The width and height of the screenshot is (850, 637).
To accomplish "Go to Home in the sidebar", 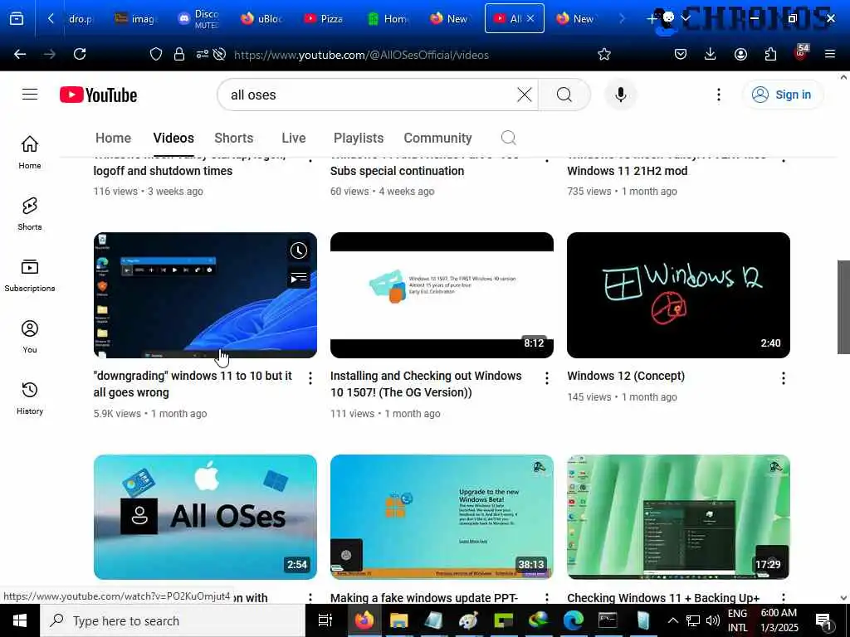I will [30, 153].
